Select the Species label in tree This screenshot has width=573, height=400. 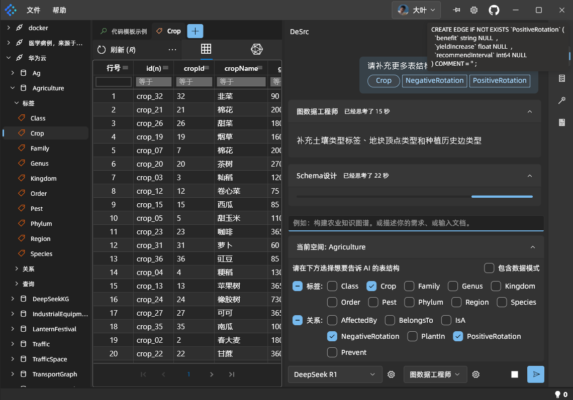41,253
